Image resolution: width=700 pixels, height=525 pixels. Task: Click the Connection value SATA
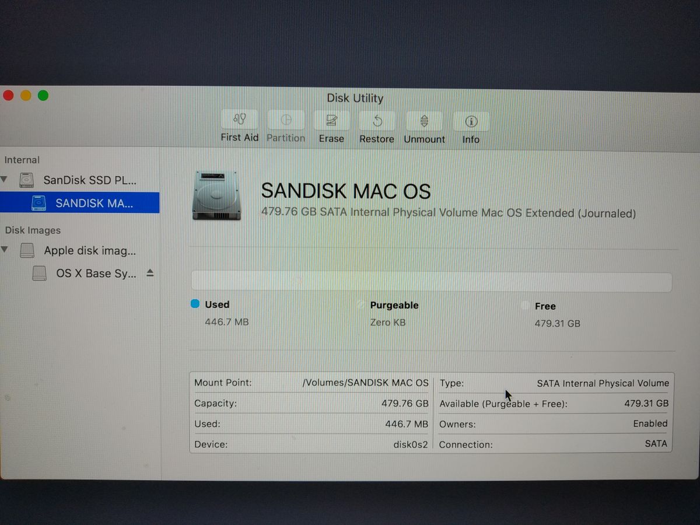click(656, 443)
